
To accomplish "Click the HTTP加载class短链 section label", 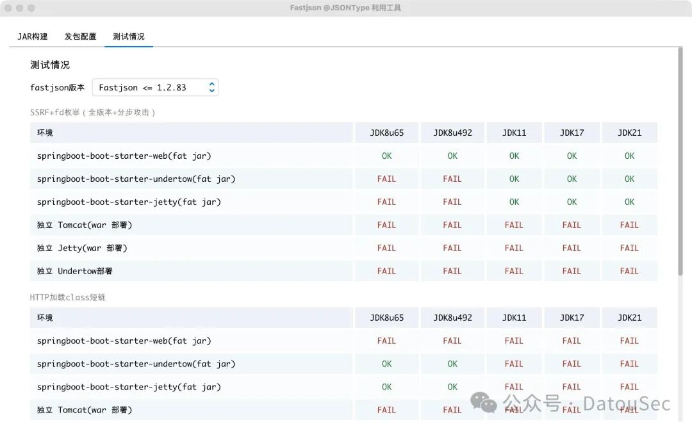I will 67,297.
